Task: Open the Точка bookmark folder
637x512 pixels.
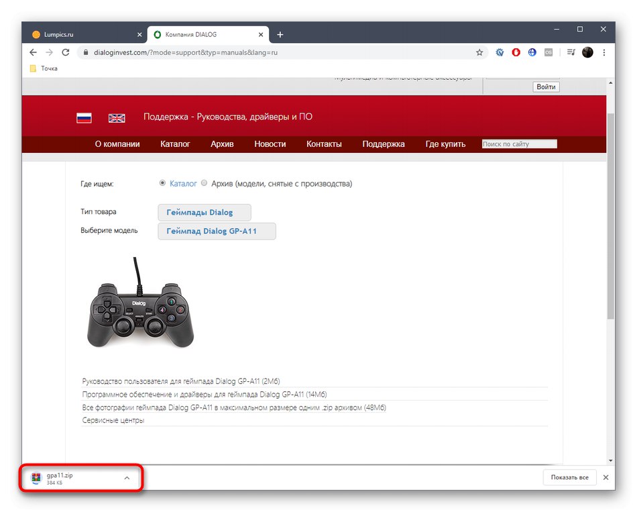Action: tap(44, 68)
